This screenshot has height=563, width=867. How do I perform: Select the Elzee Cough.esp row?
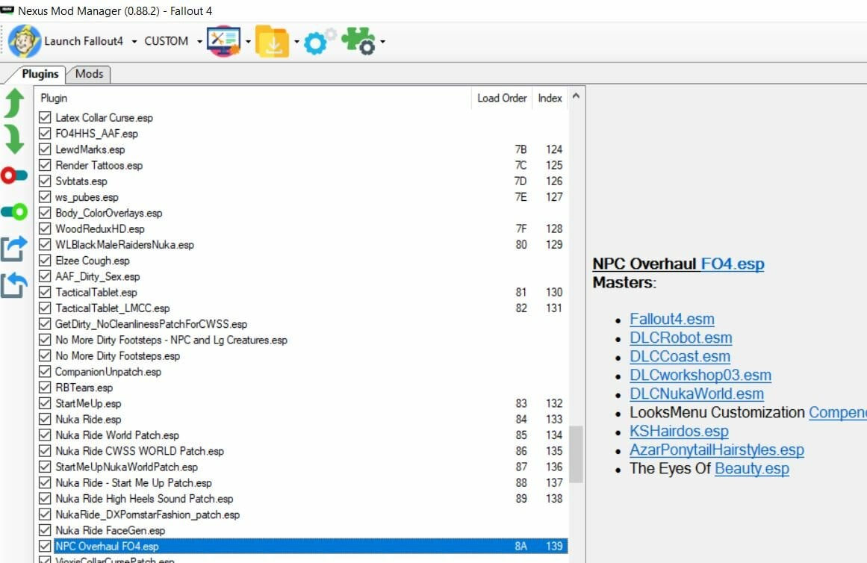[303, 261]
